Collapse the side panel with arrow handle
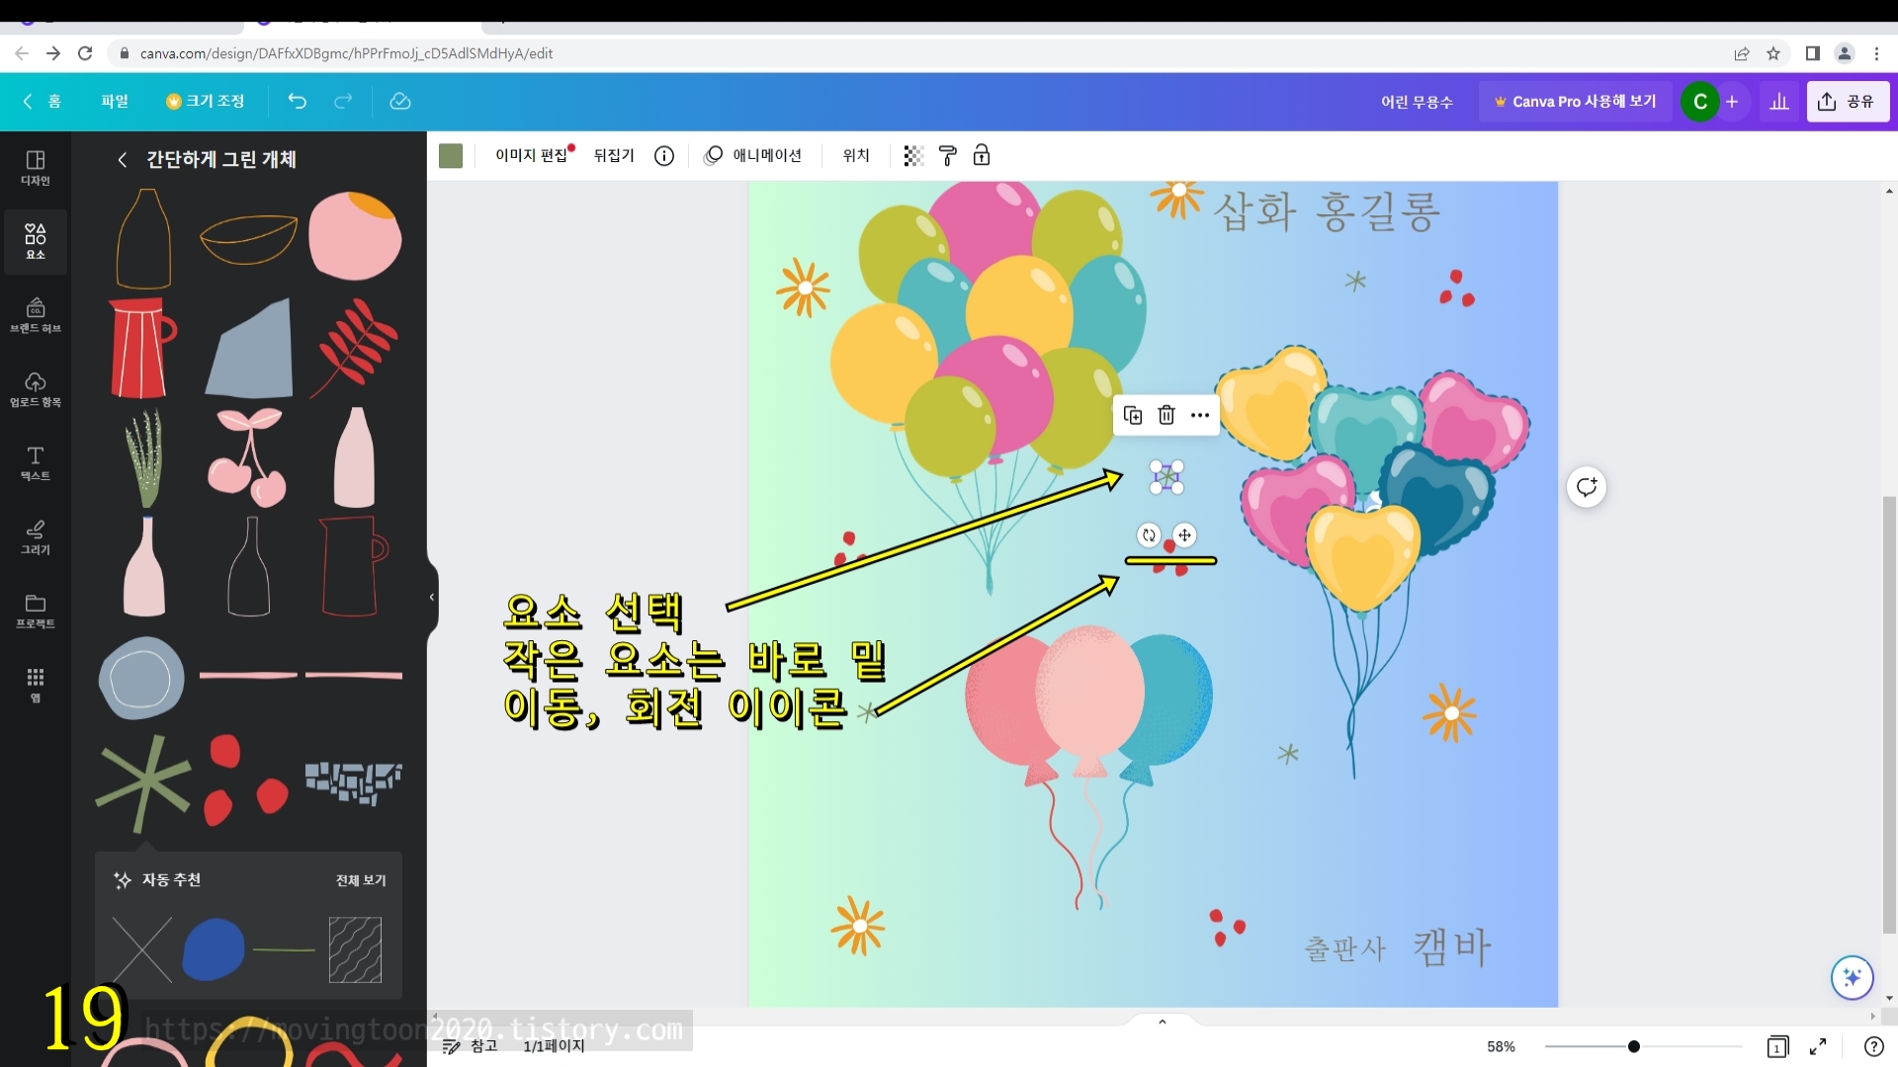The height and width of the screenshot is (1067, 1898). tap(431, 597)
